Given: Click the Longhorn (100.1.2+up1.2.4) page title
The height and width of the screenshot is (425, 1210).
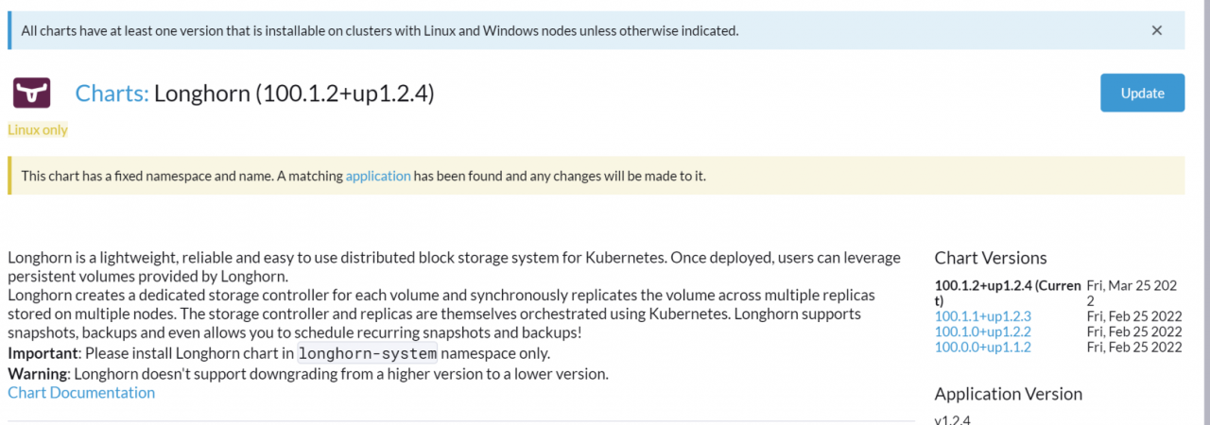Looking at the screenshot, I should tap(294, 93).
